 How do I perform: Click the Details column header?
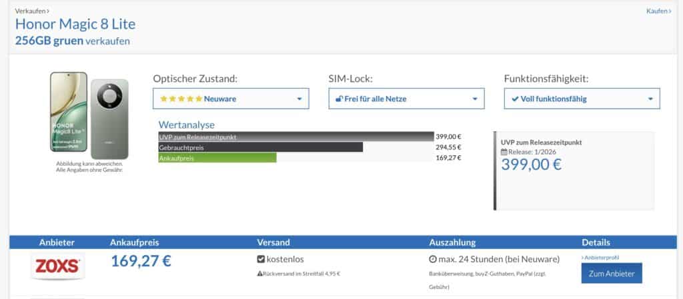point(596,242)
